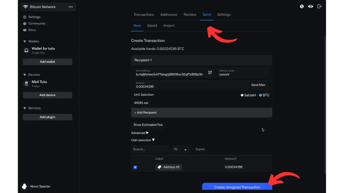The width and height of the screenshot is (344, 193).
Task: Switch to the Import sub-tab
Action: (x=169, y=25)
